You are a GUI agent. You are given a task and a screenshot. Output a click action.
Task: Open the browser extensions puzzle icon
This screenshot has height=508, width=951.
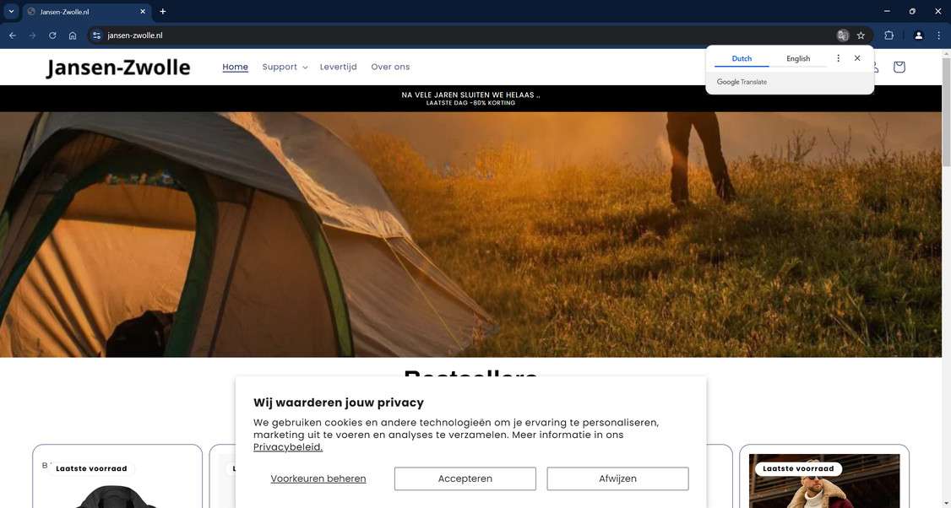pyautogui.click(x=889, y=35)
